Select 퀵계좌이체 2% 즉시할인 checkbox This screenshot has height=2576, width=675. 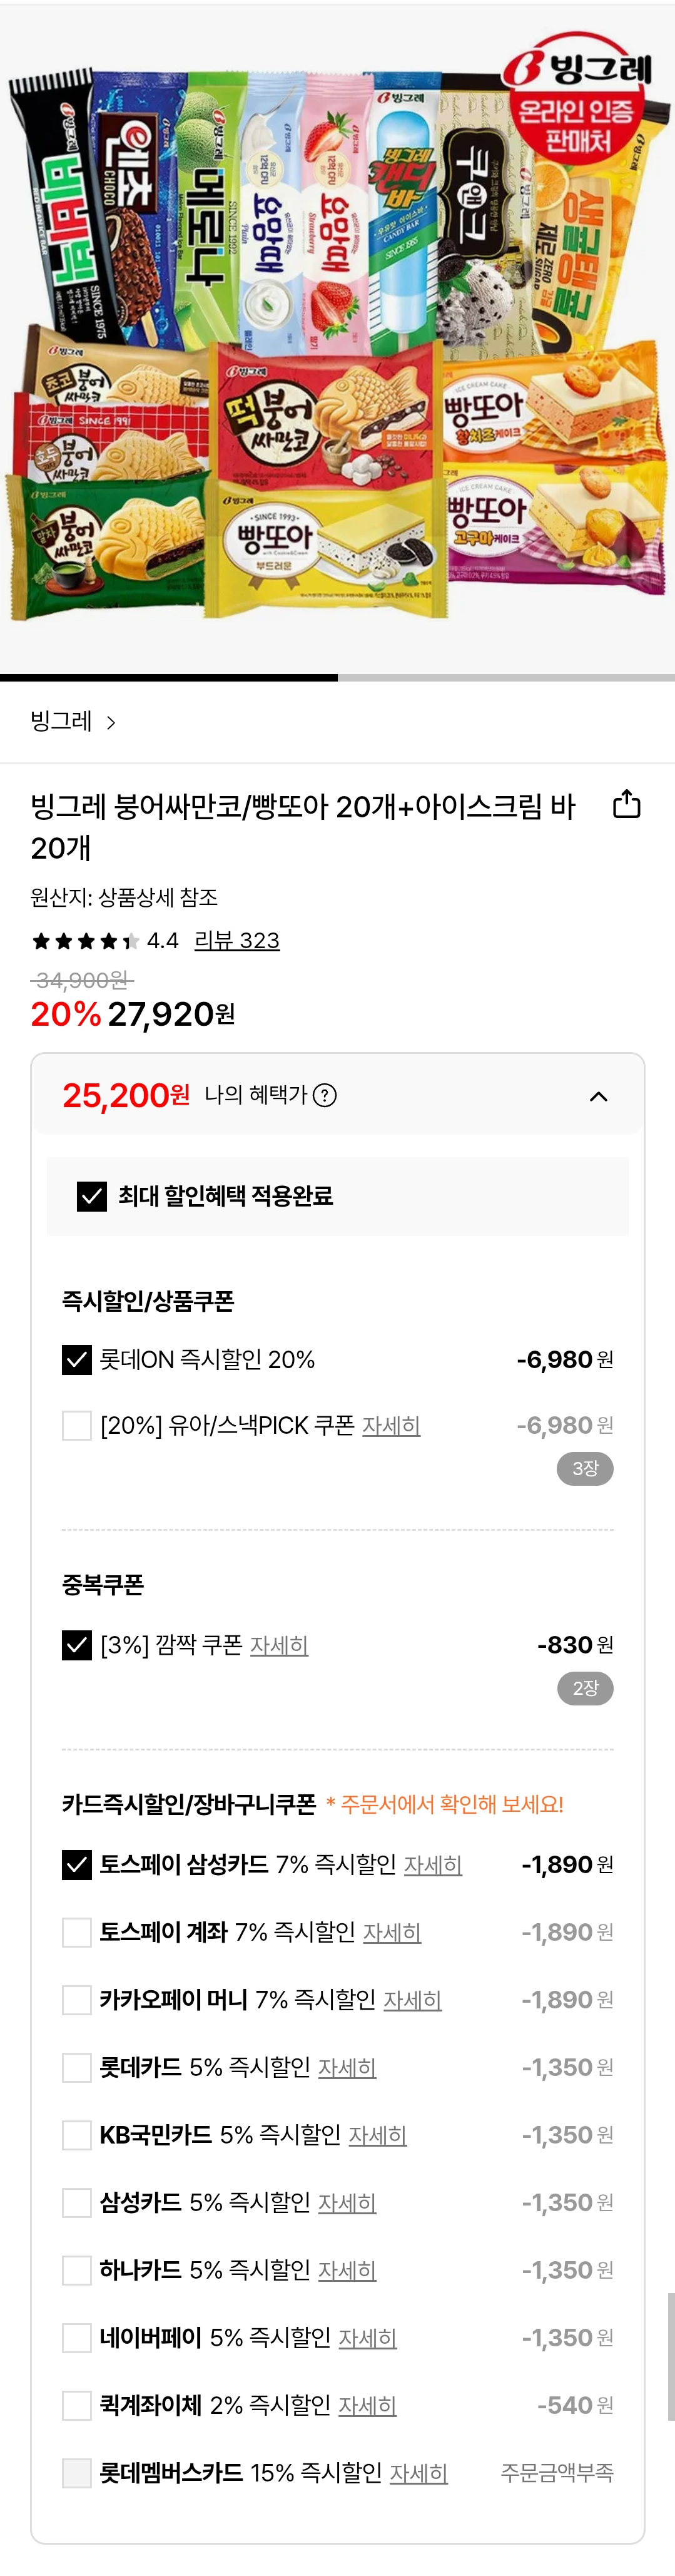(77, 2405)
